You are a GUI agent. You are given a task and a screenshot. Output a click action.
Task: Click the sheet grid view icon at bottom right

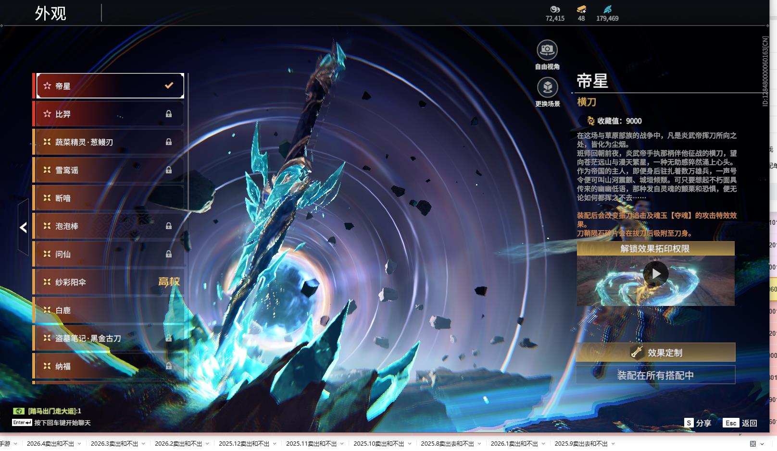point(753,444)
